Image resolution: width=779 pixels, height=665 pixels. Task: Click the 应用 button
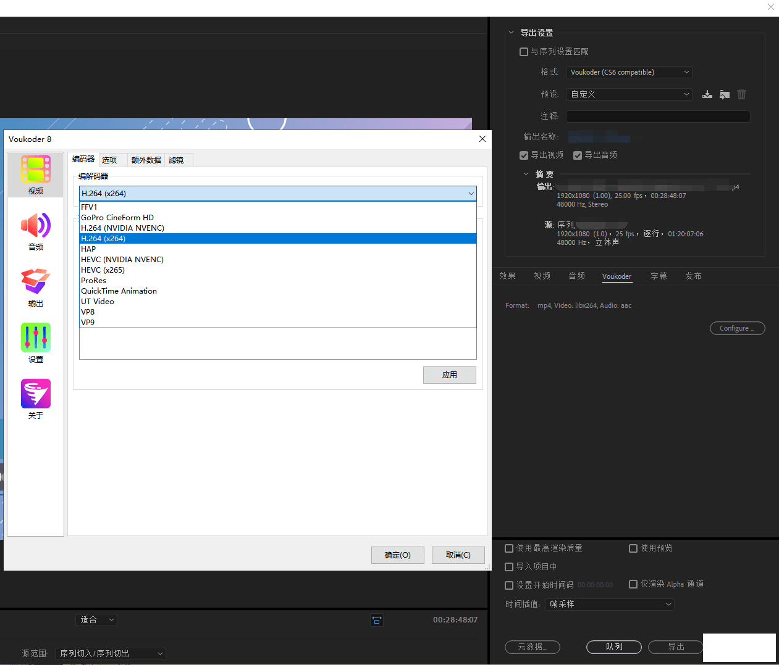coord(450,375)
